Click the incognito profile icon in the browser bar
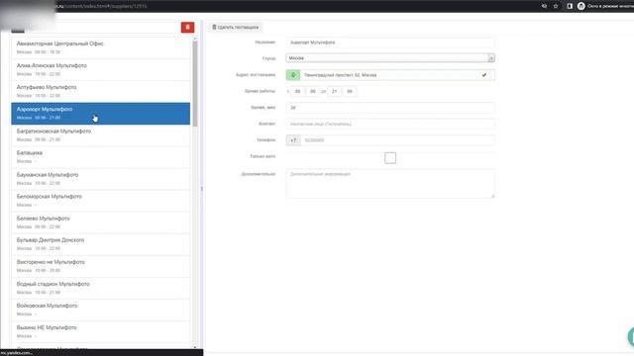The height and width of the screenshot is (356, 634). click(x=581, y=6)
